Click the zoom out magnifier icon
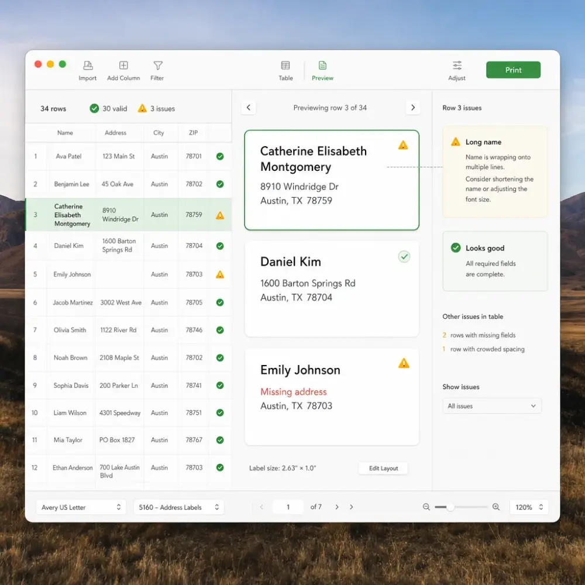This screenshot has width=585, height=585. (426, 507)
